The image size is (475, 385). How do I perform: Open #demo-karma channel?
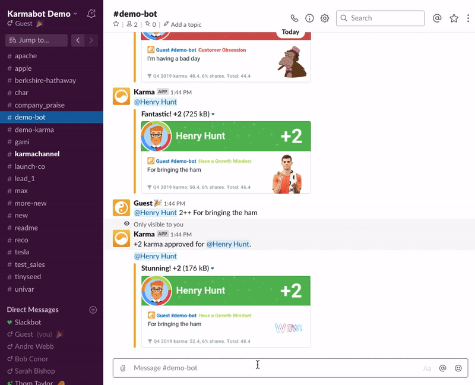(52, 130)
